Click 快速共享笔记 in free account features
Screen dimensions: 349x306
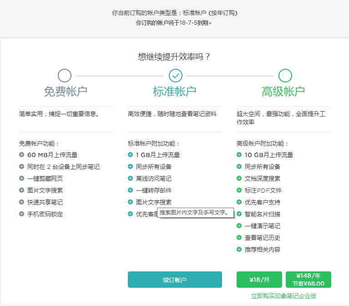click(45, 202)
